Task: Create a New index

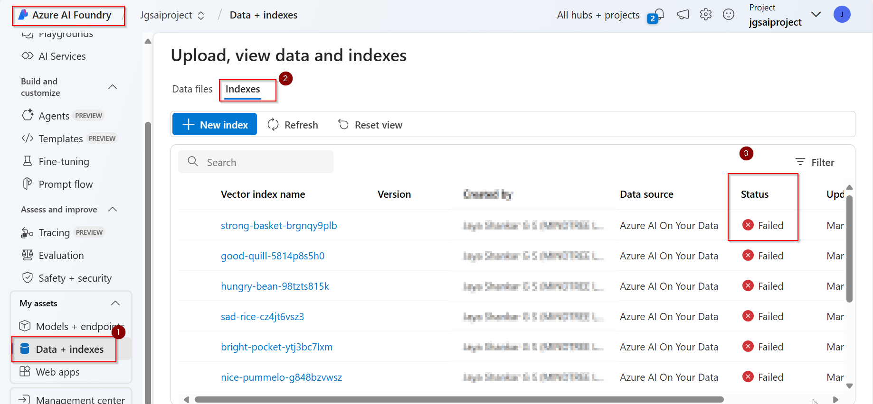Action: click(215, 124)
